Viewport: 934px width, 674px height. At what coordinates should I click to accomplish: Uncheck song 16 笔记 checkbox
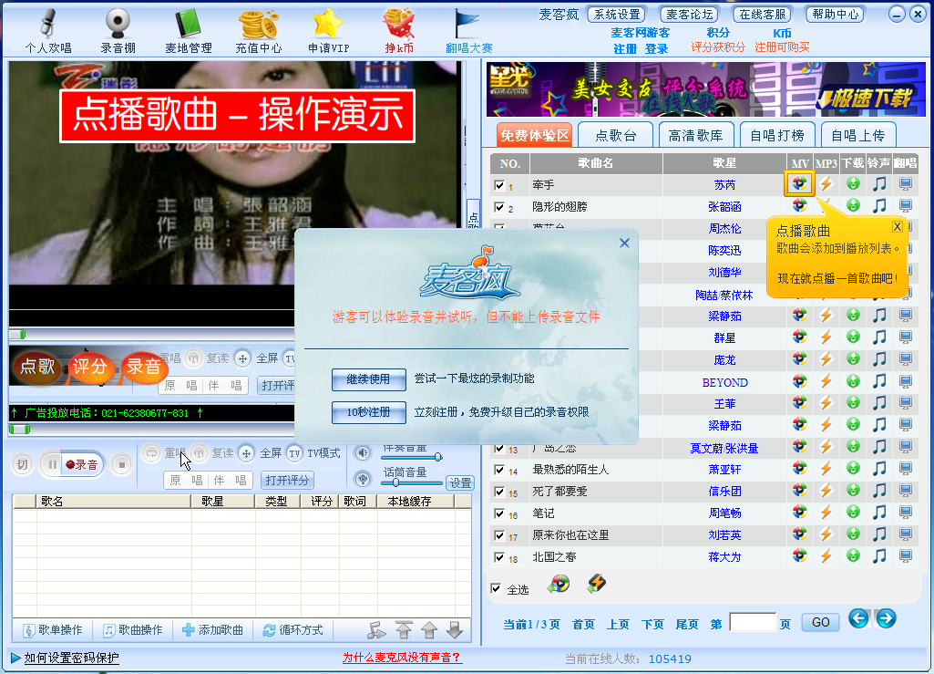click(499, 513)
